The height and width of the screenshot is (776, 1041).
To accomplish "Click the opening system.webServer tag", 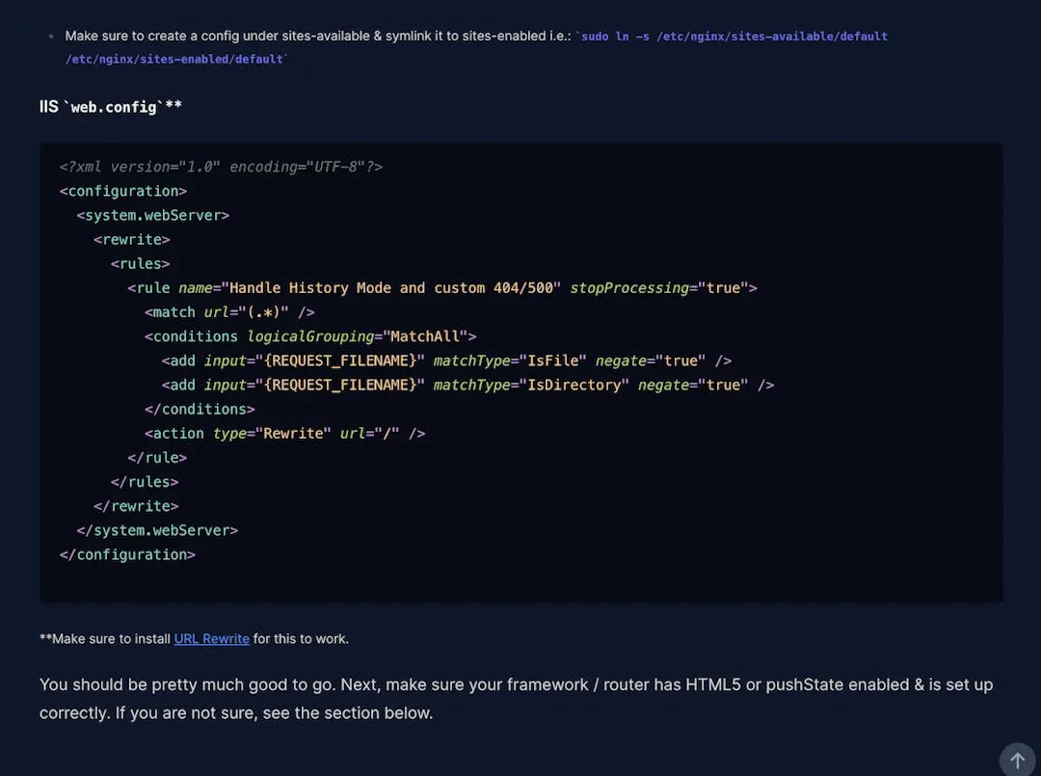I will (x=152, y=215).
